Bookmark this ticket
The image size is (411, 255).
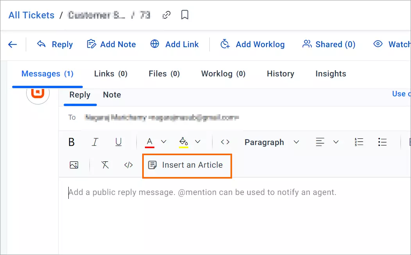point(185,15)
